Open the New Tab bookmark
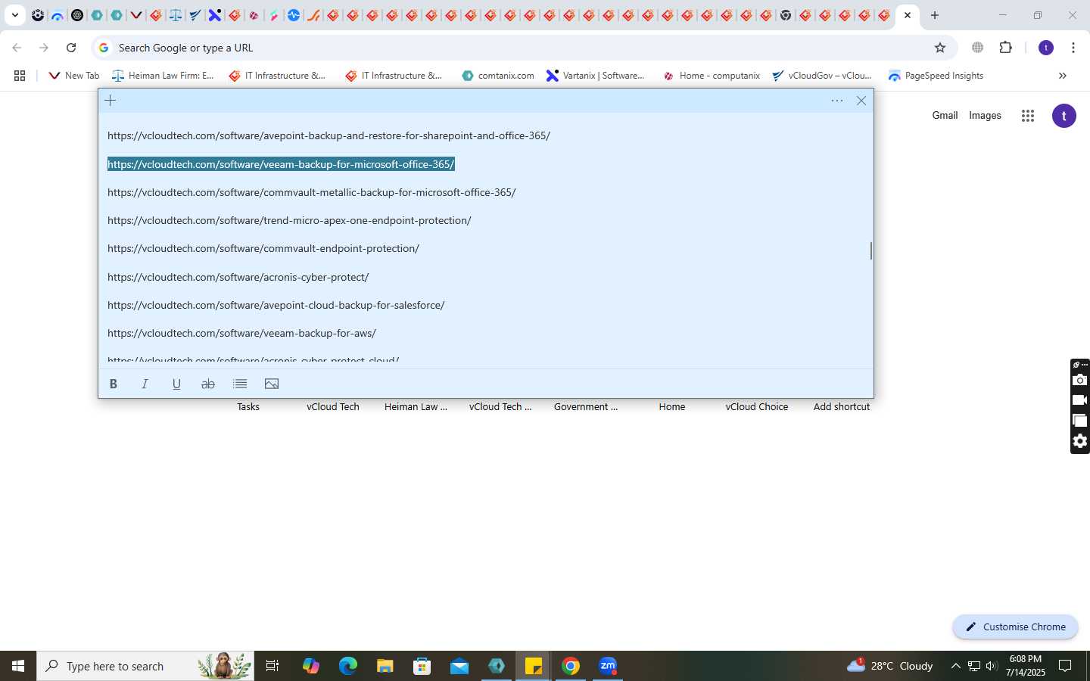 click(x=74, y=76)
